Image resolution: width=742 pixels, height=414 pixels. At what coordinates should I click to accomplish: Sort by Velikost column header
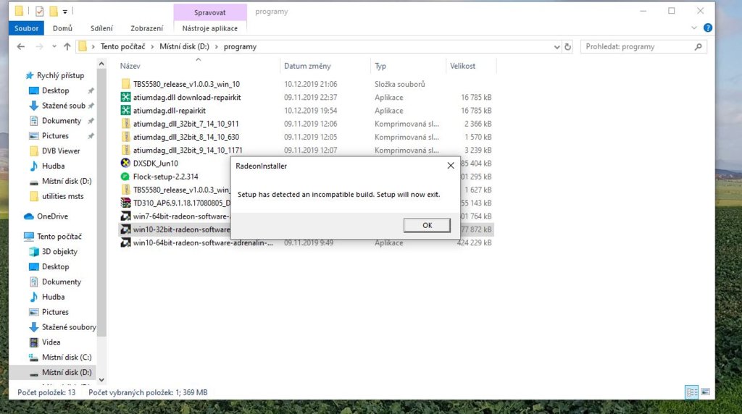(462, 66)
